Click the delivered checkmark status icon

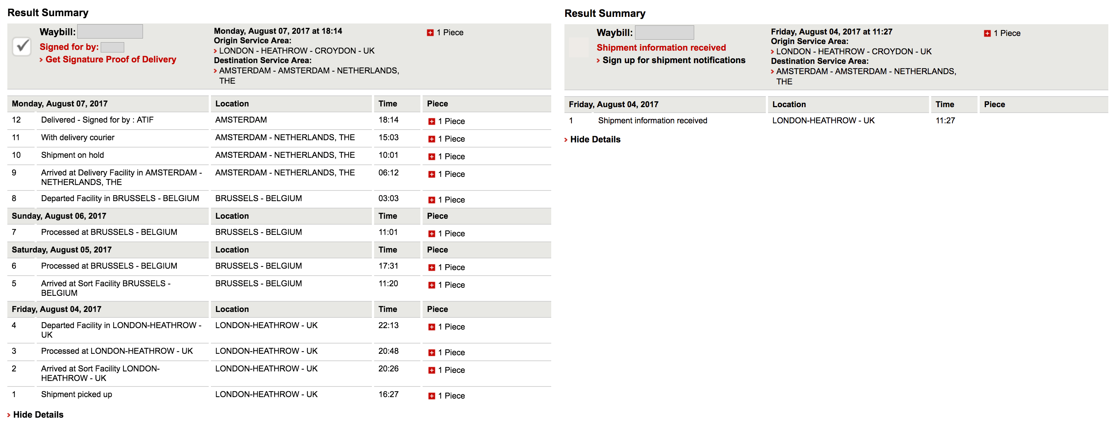(x=22, y=46)
